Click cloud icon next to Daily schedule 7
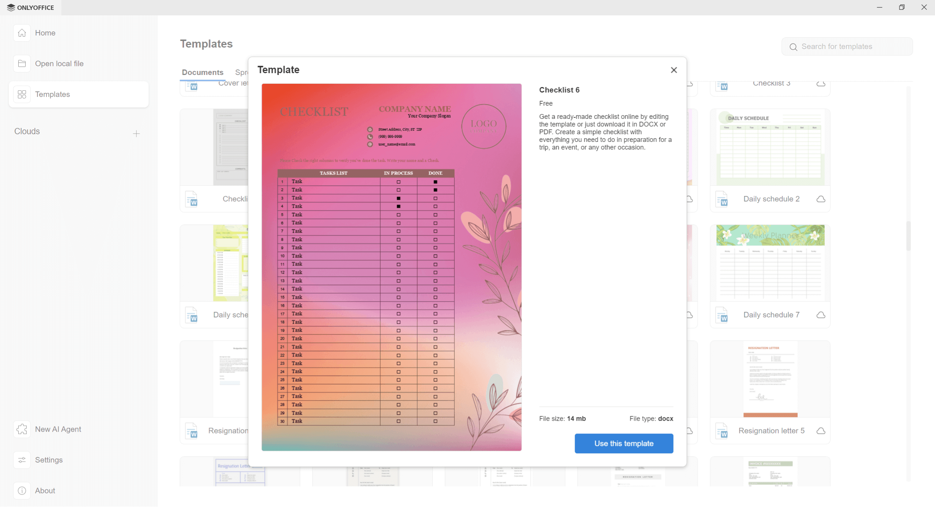The width and height of the screenshot is (935, 507). 821,315
